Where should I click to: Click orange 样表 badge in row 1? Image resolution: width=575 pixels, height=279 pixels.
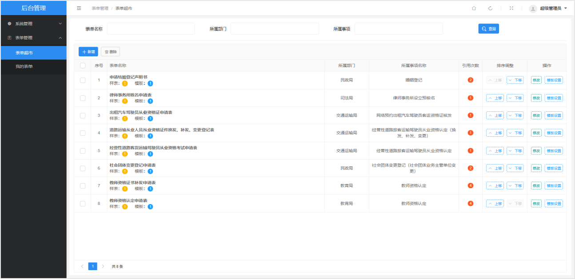pos(125,83)
